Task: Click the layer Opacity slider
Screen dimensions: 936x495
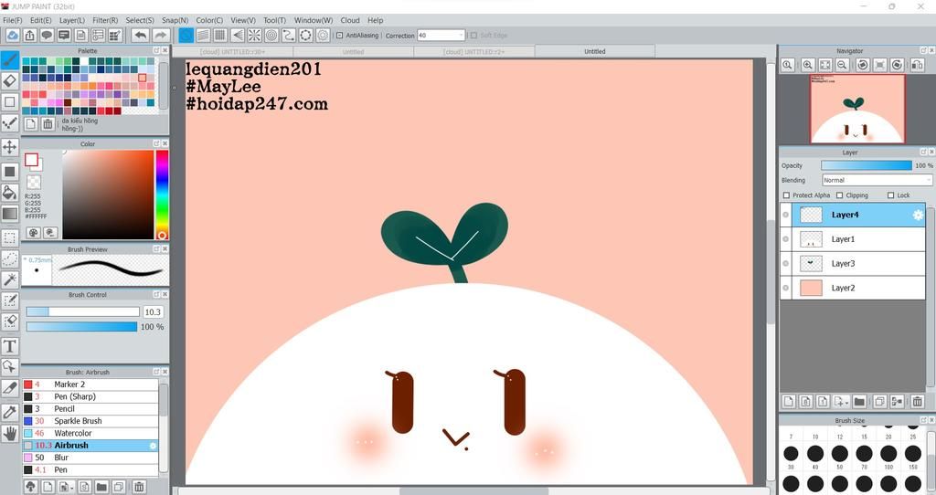Action: 867,165
